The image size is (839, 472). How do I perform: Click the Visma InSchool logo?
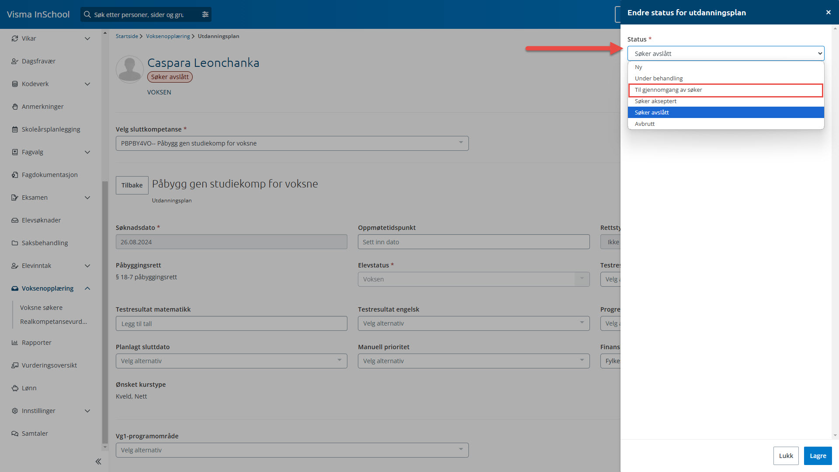[38, 14]
